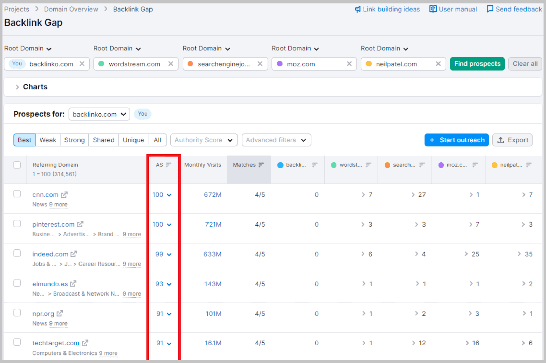The height and width of the screenshot is (363, 546).
Task: Open elmundo.es external link icon
Action: tap(73, 284)
